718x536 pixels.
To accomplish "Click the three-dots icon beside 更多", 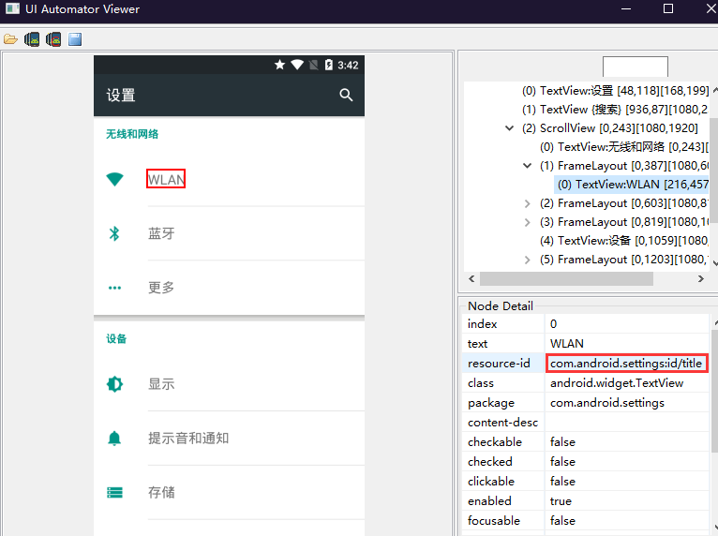I will point(114,288).
